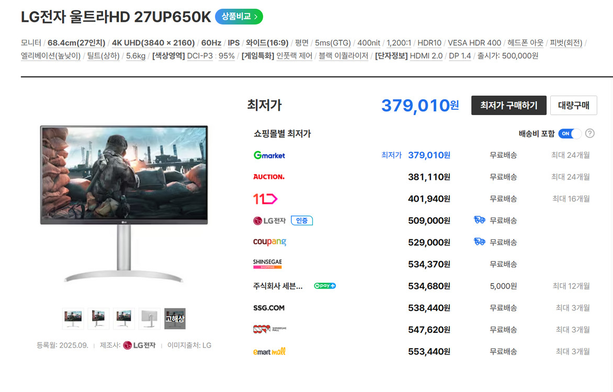Click the HDR10 spec link
Viewport: 613px width, 392px height.
429,43
